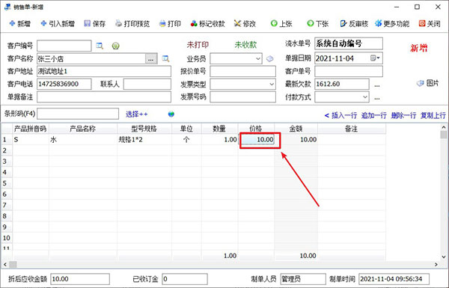Select row header 2 in the grid
The height and width of the screenshot is (288, 449).
pyautogui.click(x=6, y=150)
